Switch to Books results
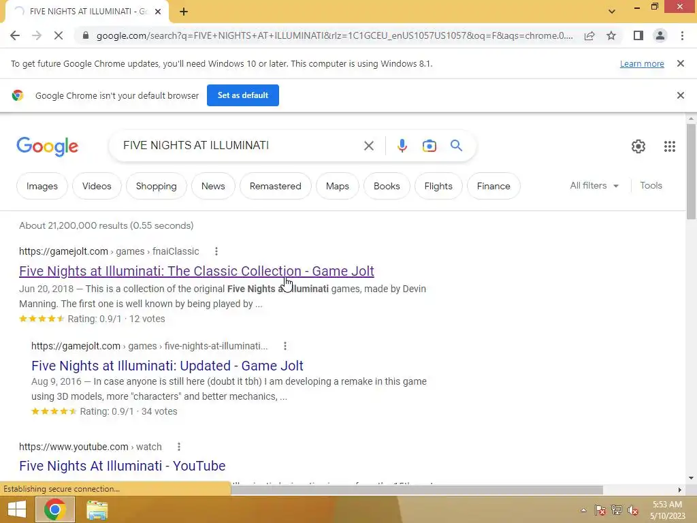 pyautogui.click(x=387, y=186)
